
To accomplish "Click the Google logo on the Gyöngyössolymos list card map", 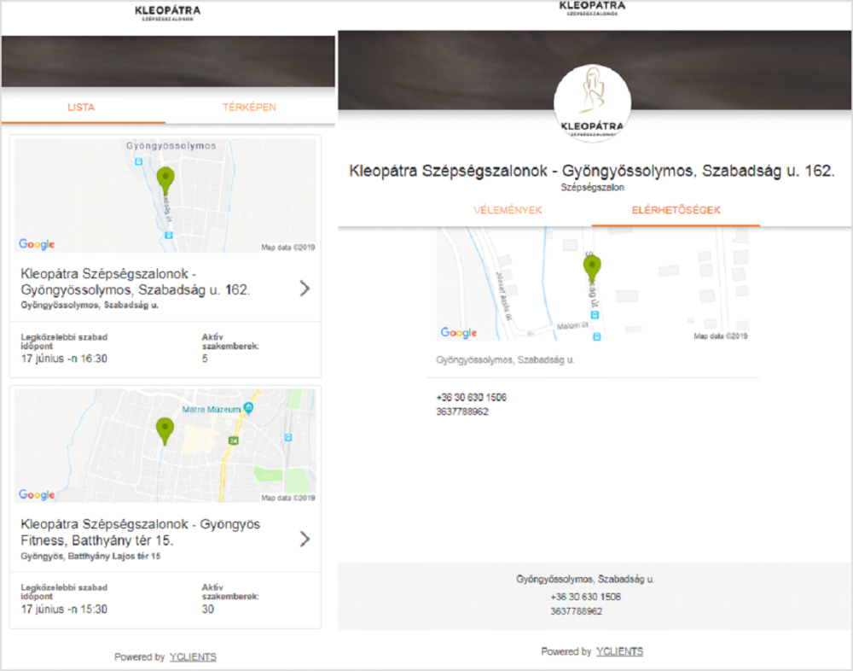I will pos(37,244).
